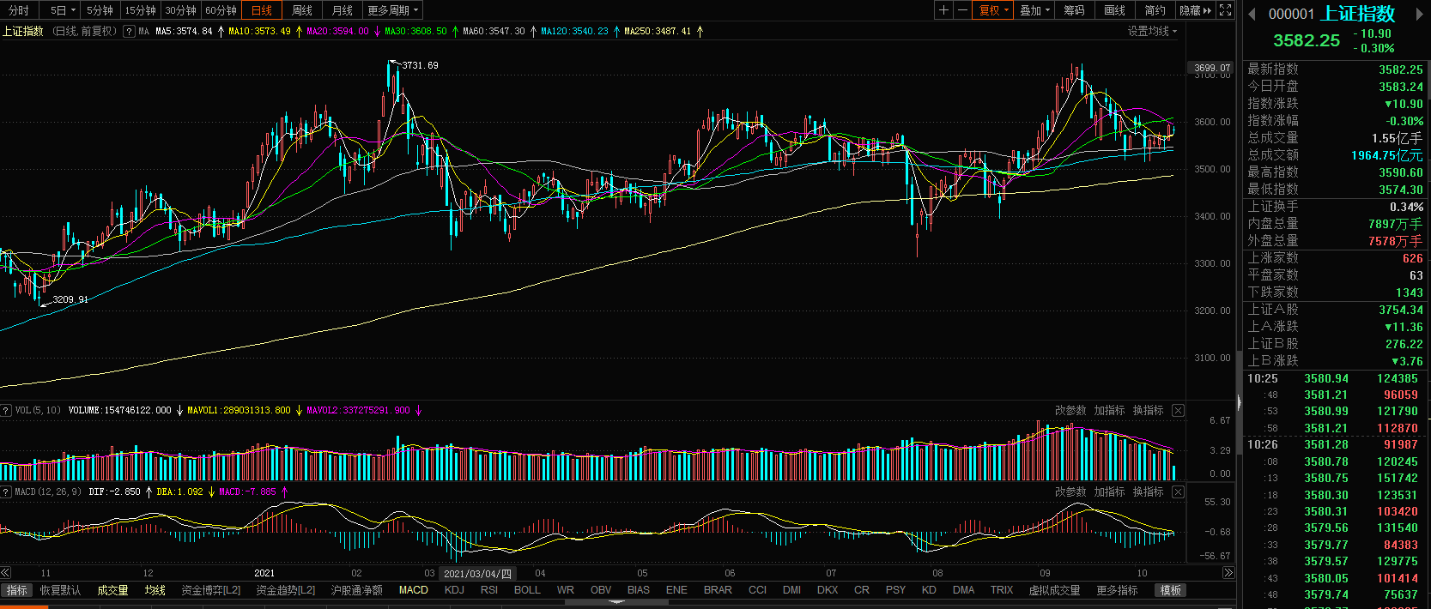Open help for the MACD indicator
Viewport: 1431px width, 609px height.
(x=6, y=491)
